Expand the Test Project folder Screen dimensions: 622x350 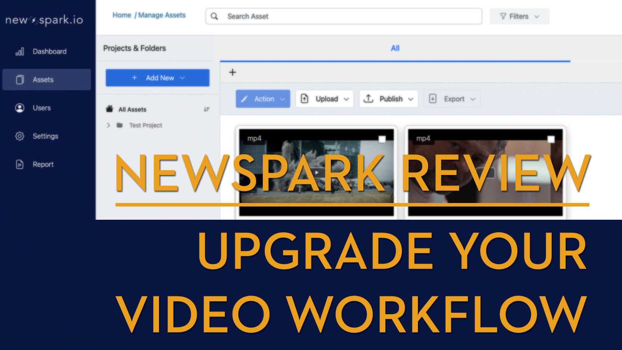[x=108, y=125]
